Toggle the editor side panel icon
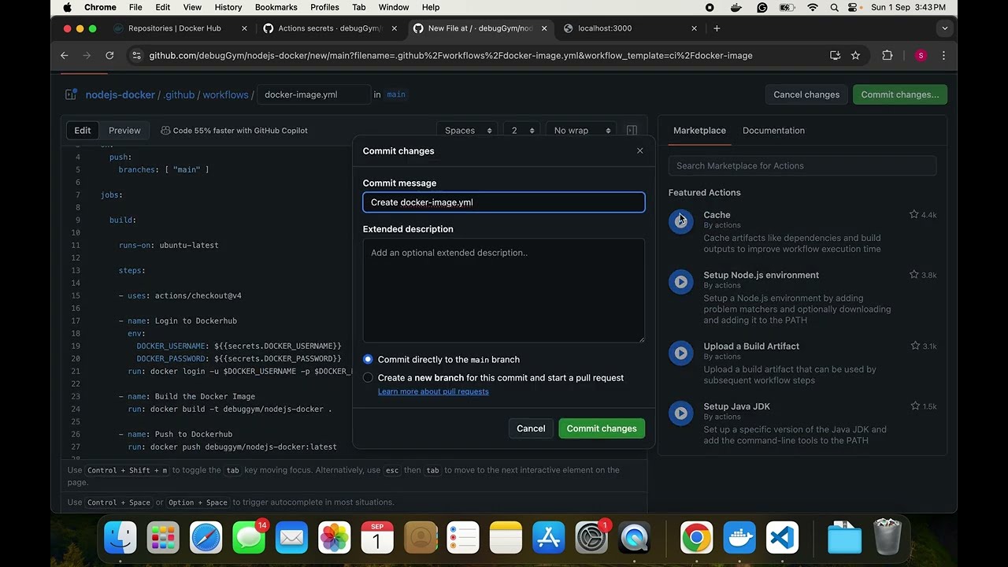The width and height of the screenshot is (1008, 567). click(x=632, y=131)
